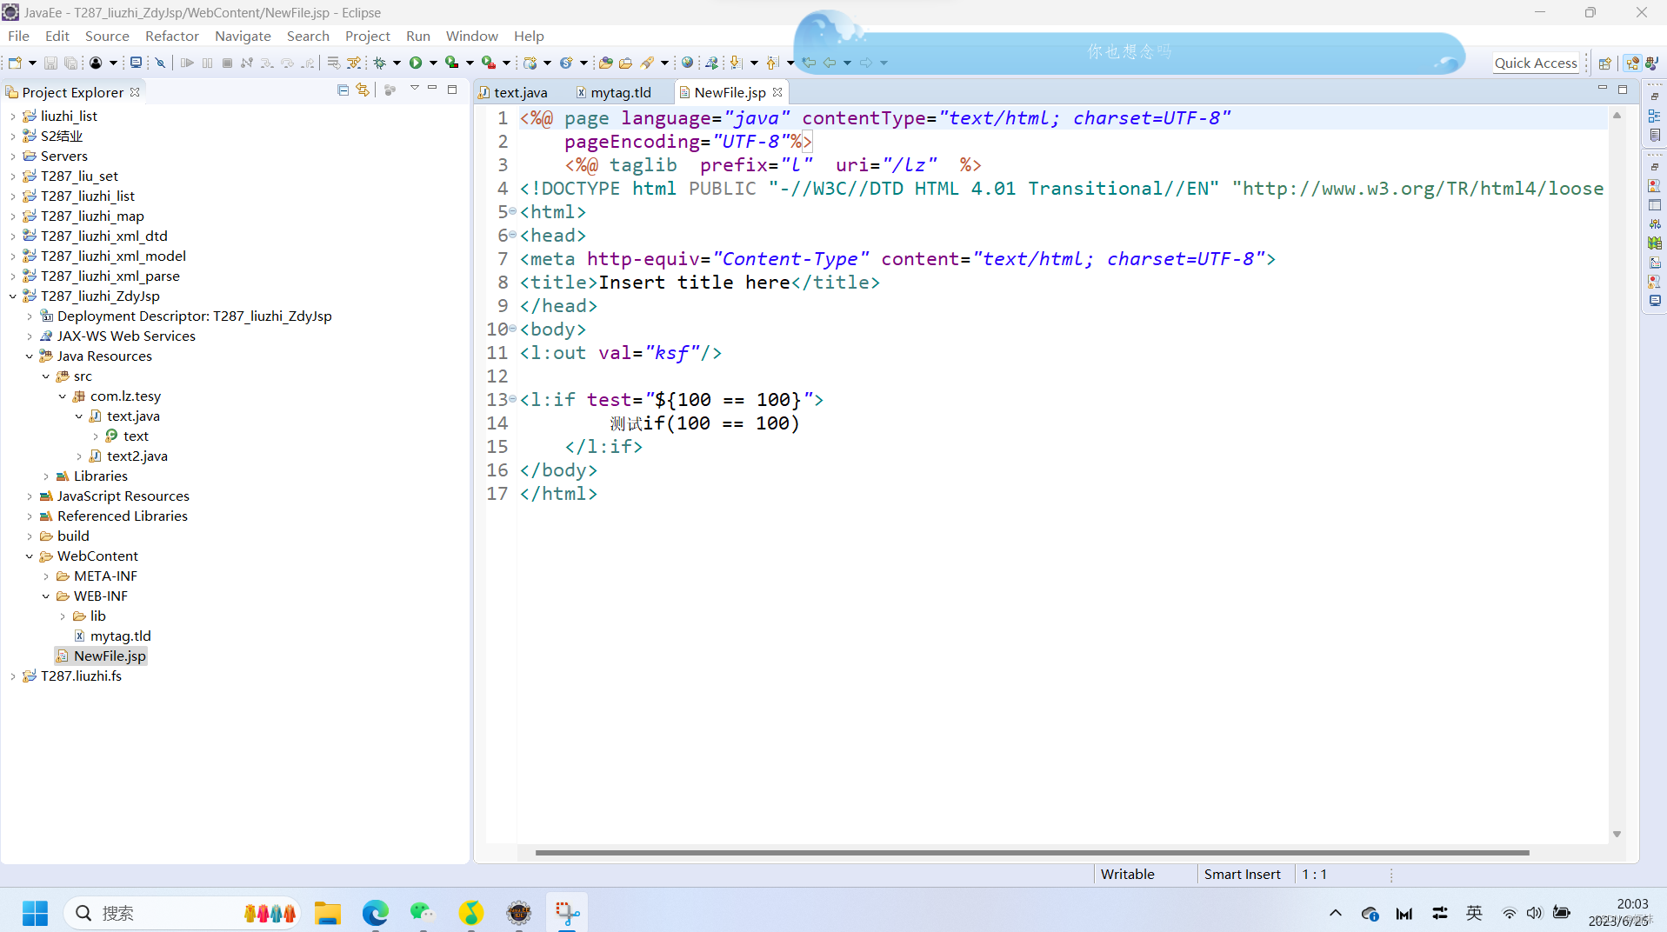Viewport: 1667px width, 932px height.
Task: Click Collapse All in Project Explorer
Action: 343,90
